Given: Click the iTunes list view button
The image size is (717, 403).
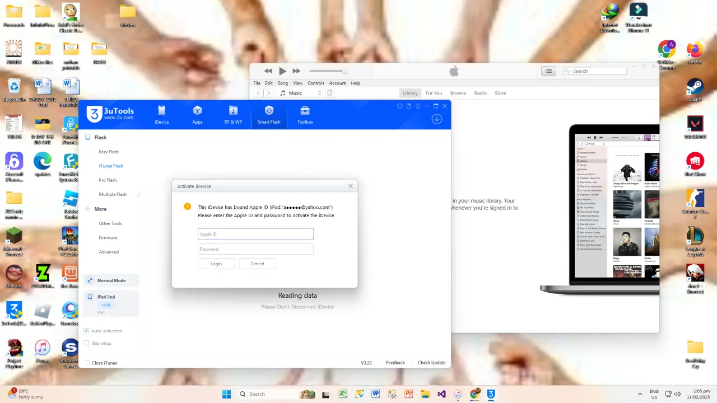Looking at the screenshot, I should click(x=548, y=71).
